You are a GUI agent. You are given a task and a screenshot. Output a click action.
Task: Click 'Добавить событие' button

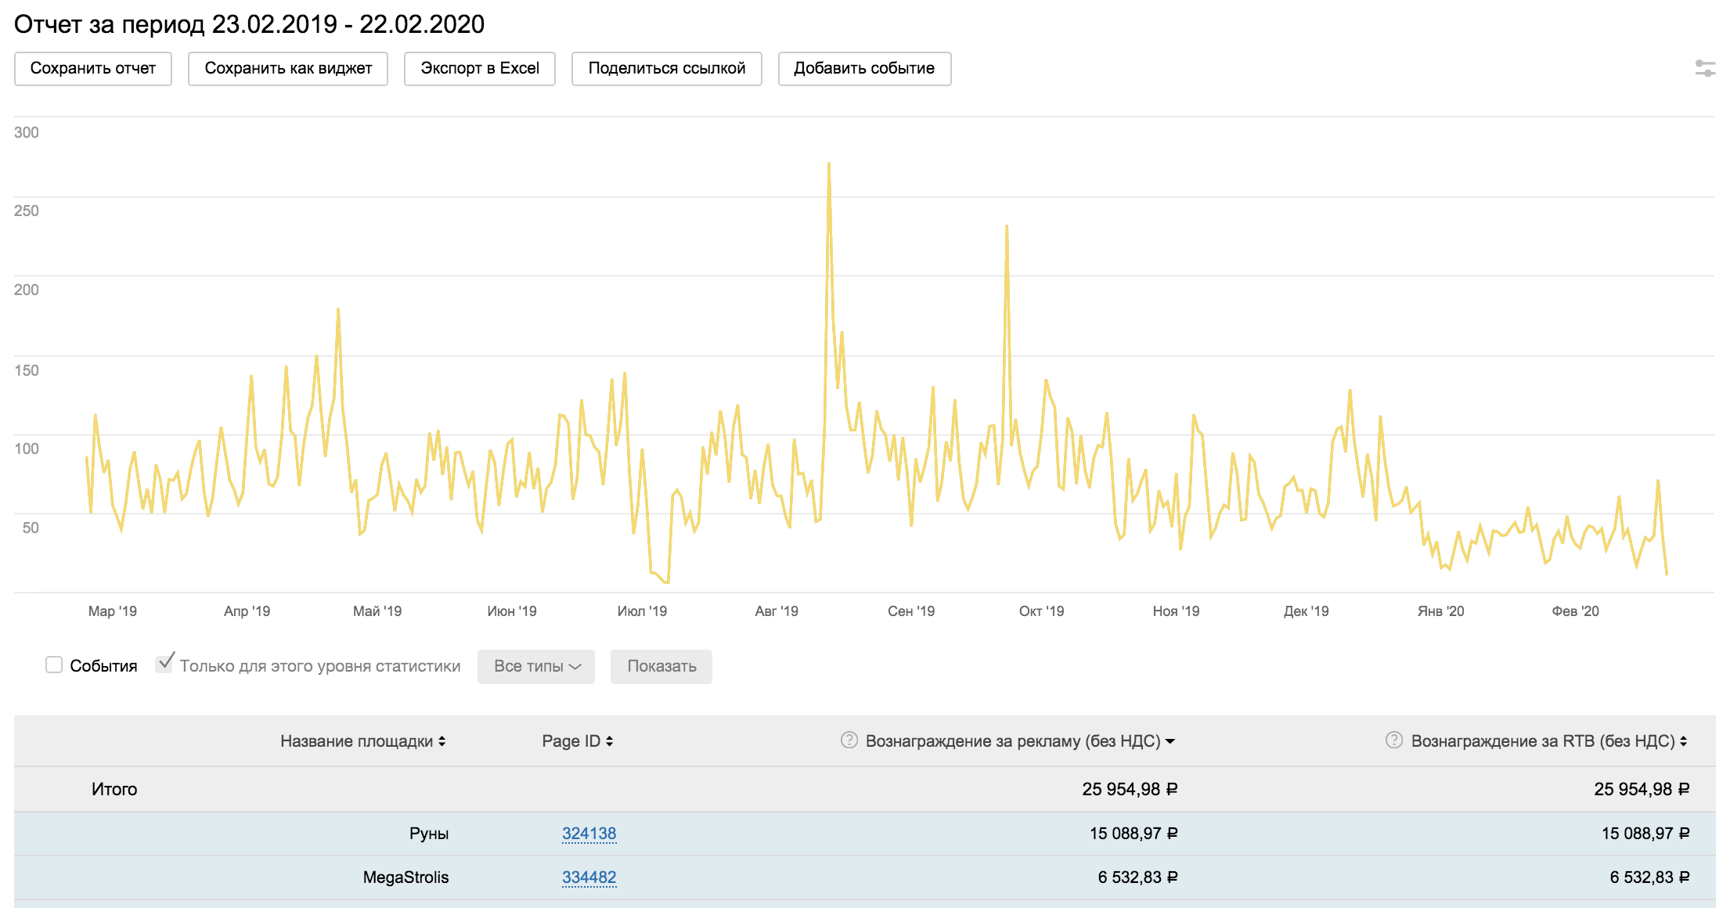point(864,69)
